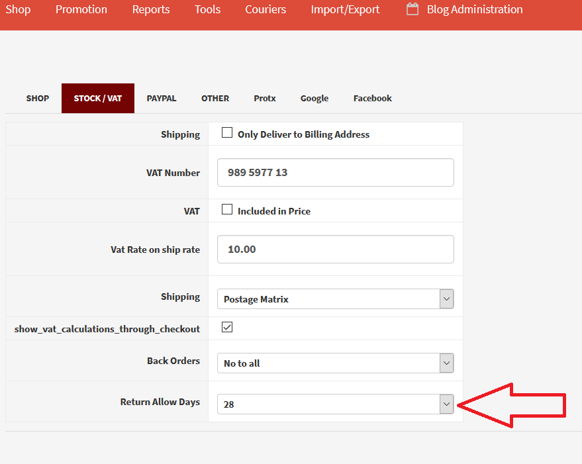Click the VAT Number label
The image size is (582, 464).
click(x=173, y=173)
